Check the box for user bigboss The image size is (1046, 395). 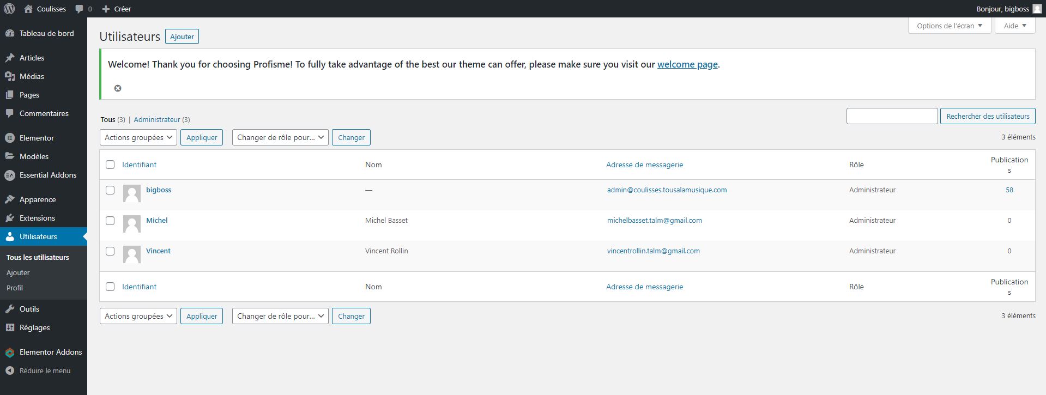point(110,190)
